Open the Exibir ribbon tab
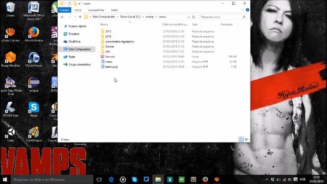The image size is (327, 184). [x=114, y=10]
